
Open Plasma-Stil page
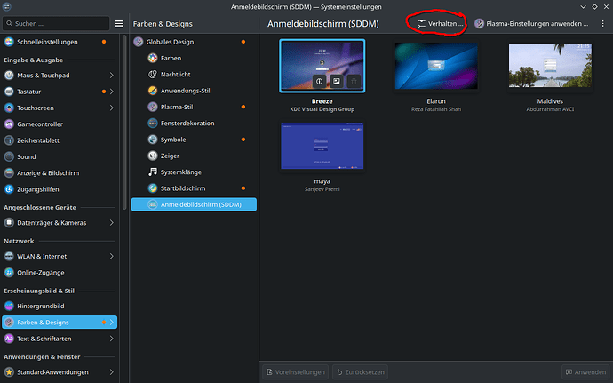point(194,107)
